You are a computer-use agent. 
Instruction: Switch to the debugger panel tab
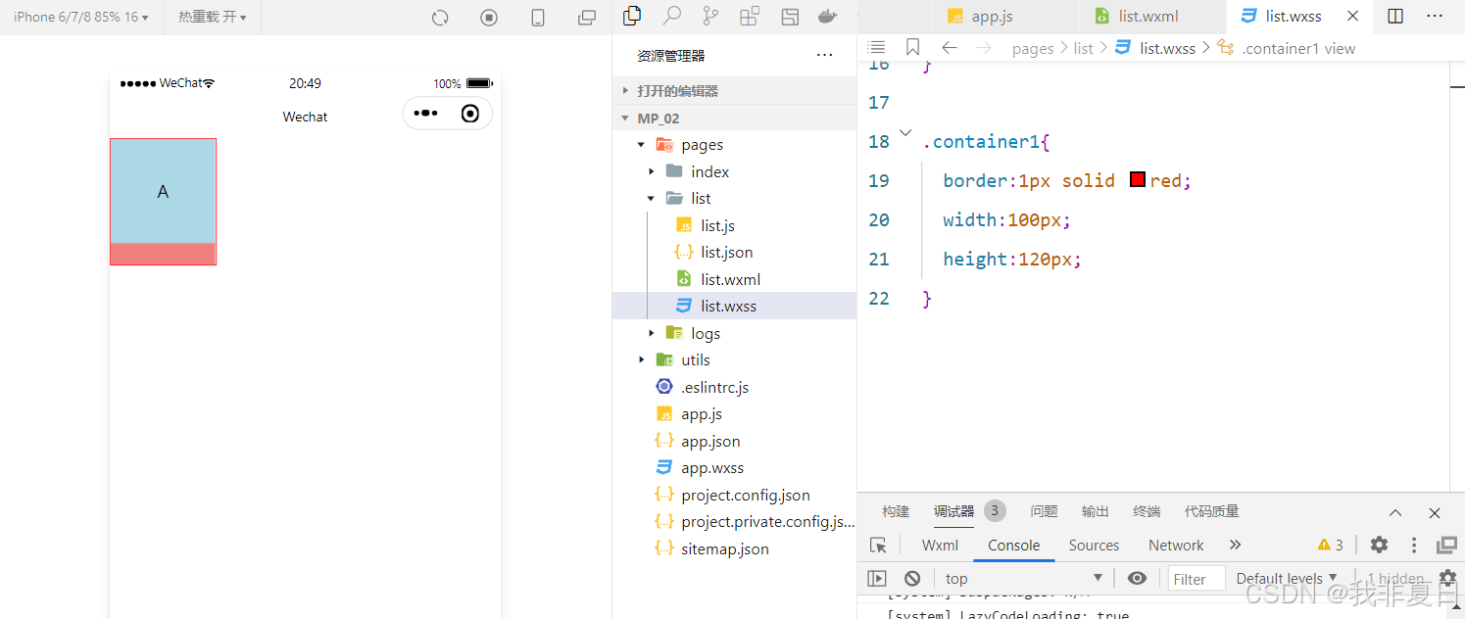(953, 511)
